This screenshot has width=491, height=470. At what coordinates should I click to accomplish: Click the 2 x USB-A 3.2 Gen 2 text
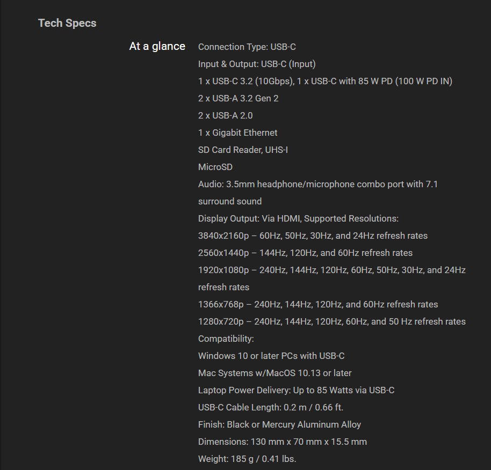238,99
